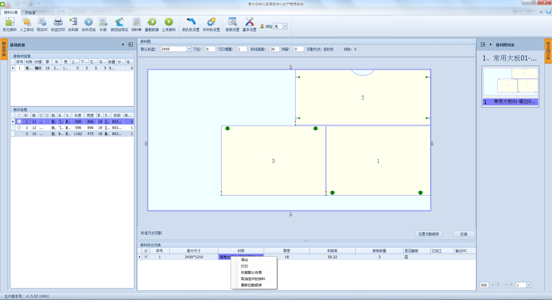Screen dimensions: 552x300
Task: Click the 补板 supplement board icon
Action: click(103, 25)
